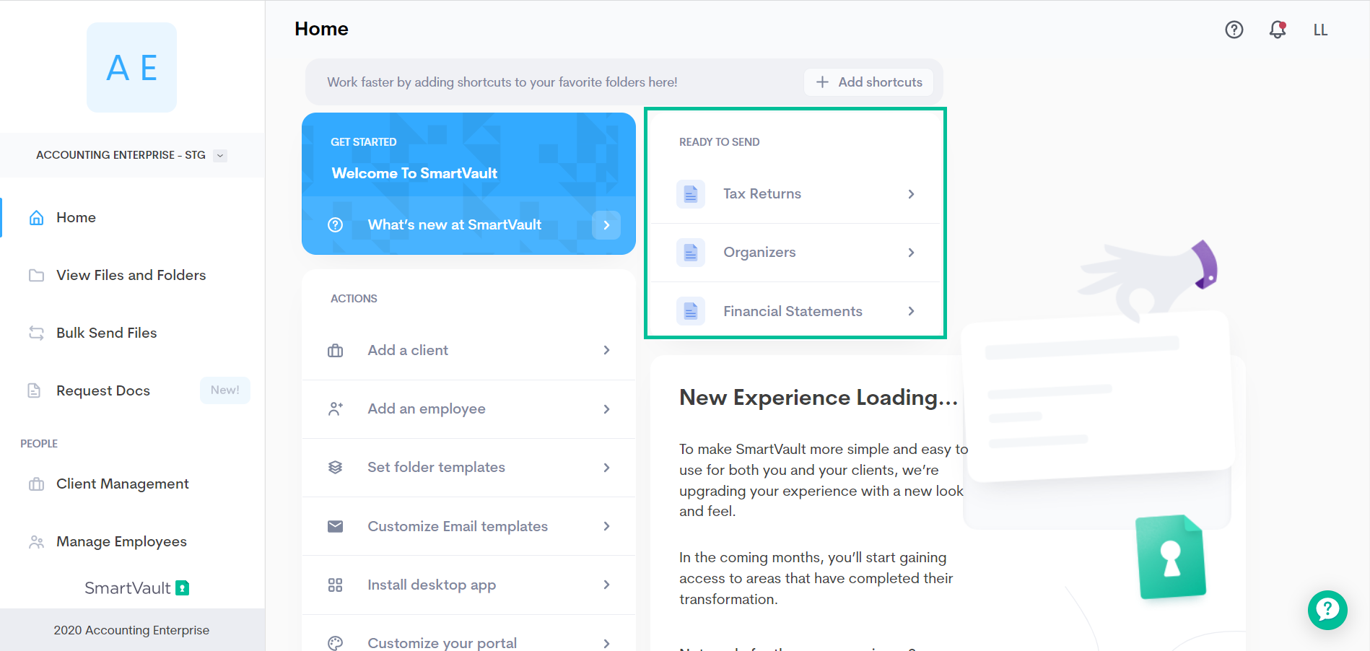
Task: Open Bulk Send Files in sidebar
Action: click(106, 333)
